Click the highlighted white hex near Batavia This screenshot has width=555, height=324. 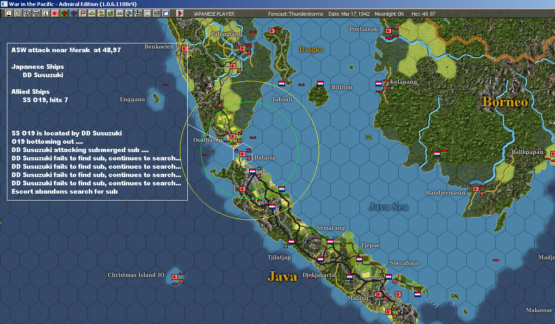(242, 154)
